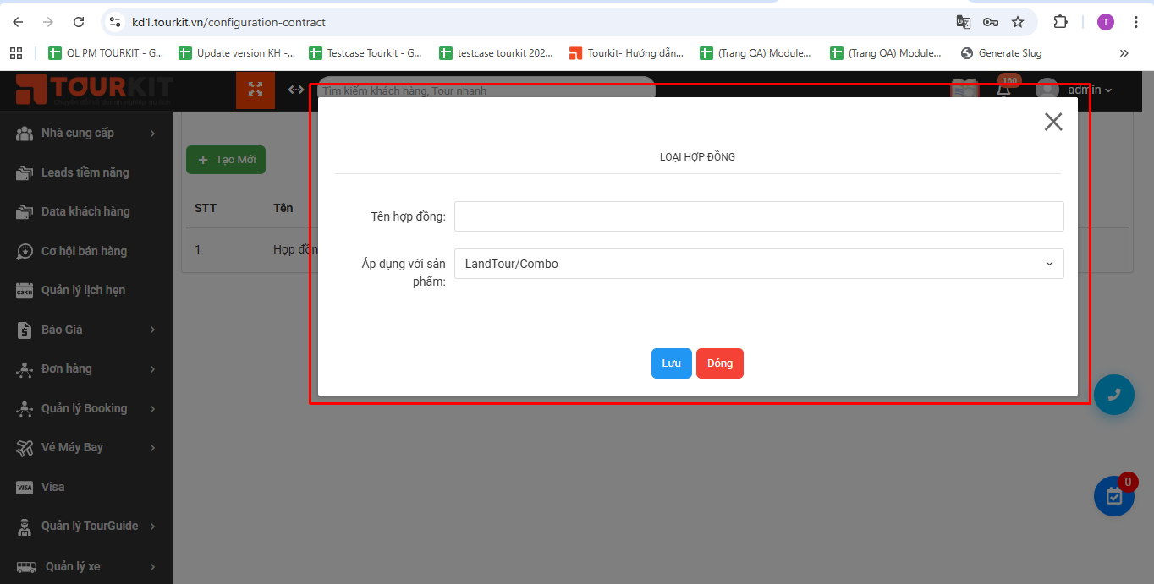Viewport: 1154px width, 584px height.
Task: Click the Vé Máy Bay airplane icon
Action: 25,448
